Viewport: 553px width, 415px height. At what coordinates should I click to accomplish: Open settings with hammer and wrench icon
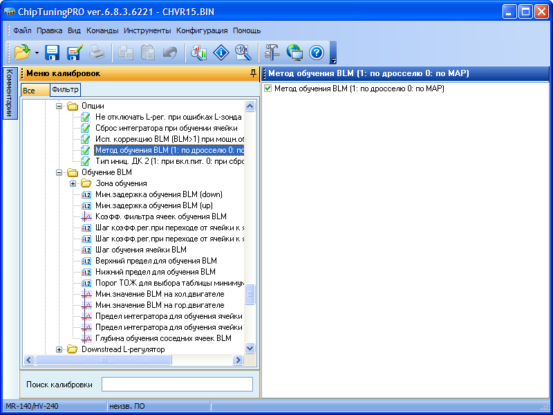tap(272, 52)
